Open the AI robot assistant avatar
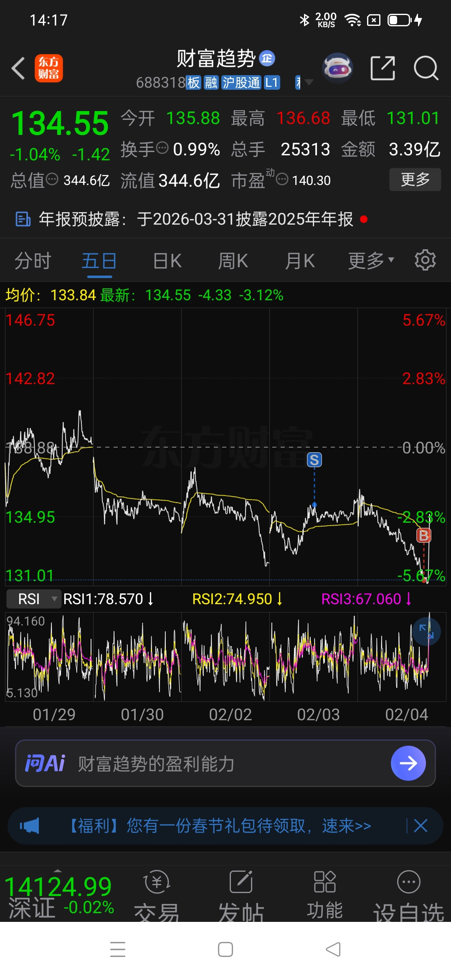The image size is (451, 977). point(337,68)
